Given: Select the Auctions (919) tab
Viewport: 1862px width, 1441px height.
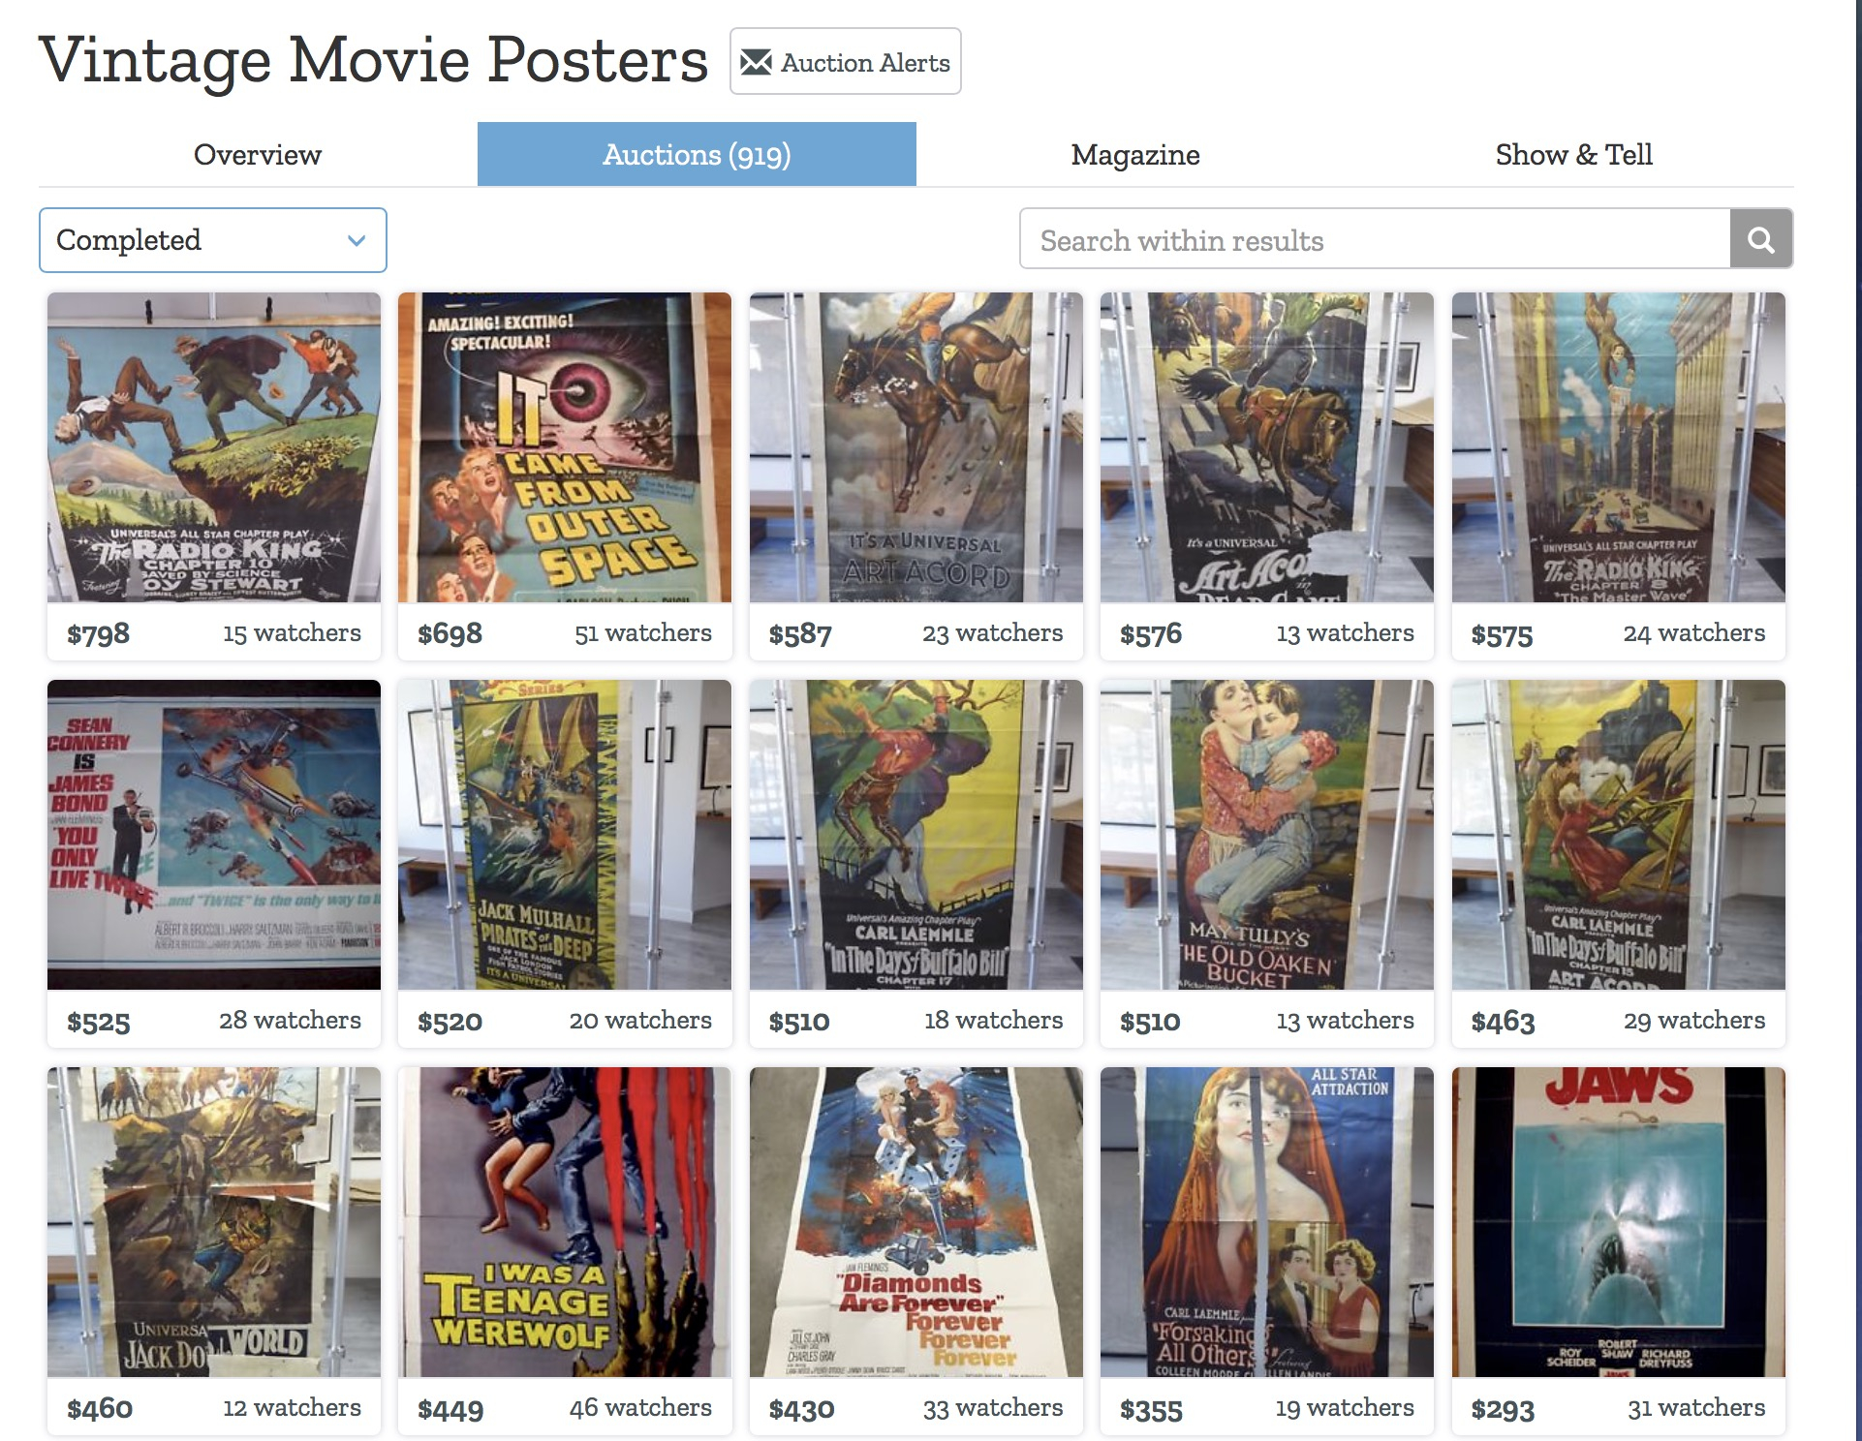Looking at the screenshot, I should tap(697, 155).
